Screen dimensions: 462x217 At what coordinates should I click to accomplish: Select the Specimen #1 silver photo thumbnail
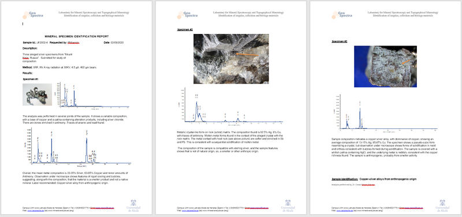click(x=37, y=94)
